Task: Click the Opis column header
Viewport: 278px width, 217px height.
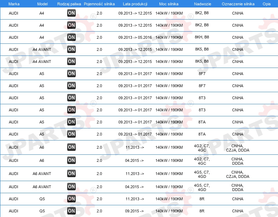Action: pos(267,4)
